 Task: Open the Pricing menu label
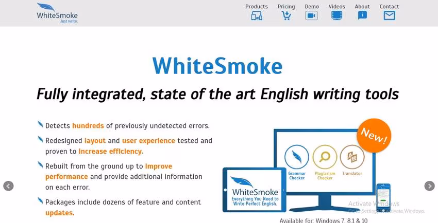(x=286, y=6)
